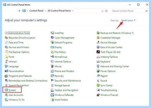Click the Sync Center icon
The width and height of the screenshot is (151, 108).
click(98, 85)
